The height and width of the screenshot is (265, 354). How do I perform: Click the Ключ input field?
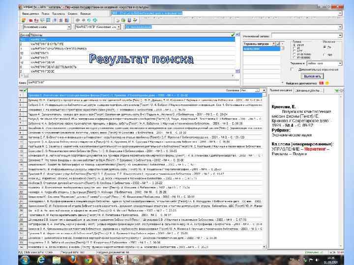coord(133,82)
